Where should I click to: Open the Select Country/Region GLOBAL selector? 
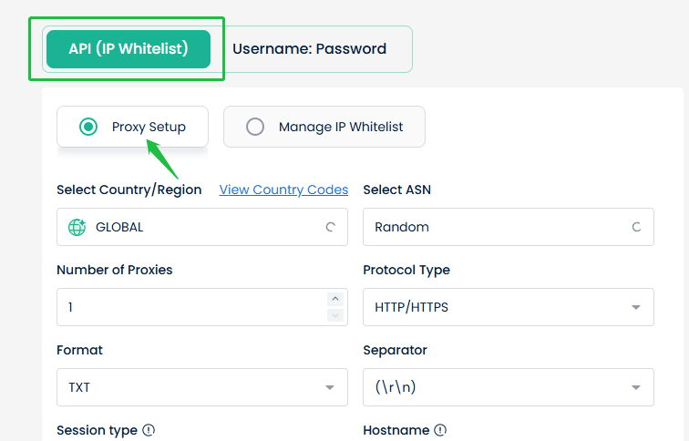(x=202, y=227)
